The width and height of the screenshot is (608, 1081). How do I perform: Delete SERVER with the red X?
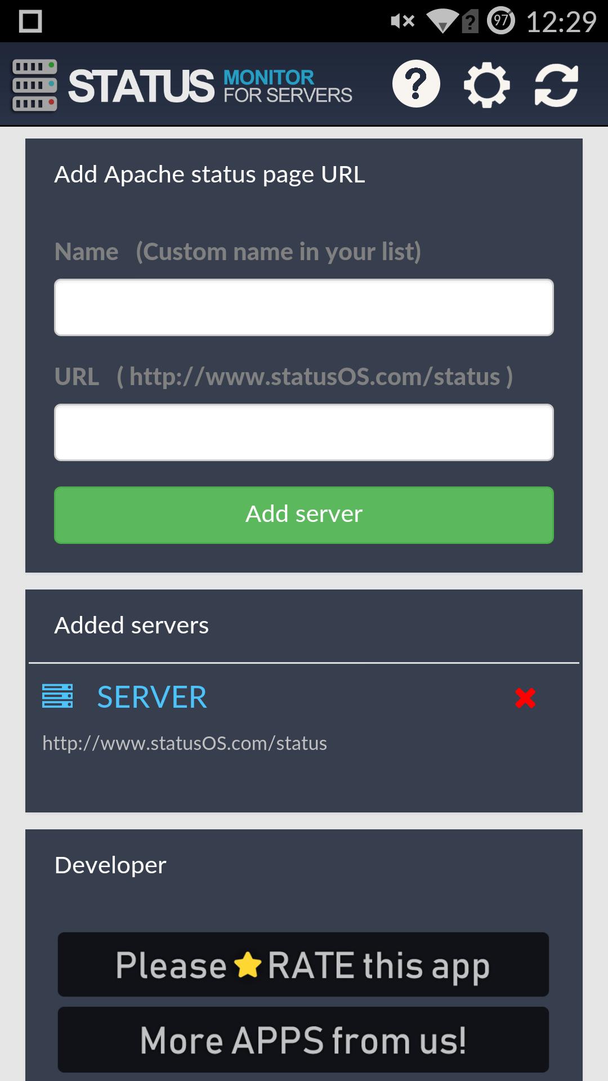525,698
